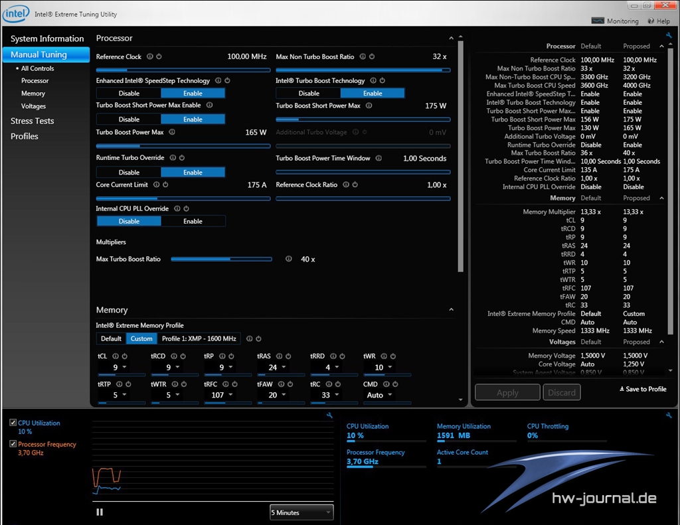Open wrench settings icon above the proposed values panel

coord(669,35)
